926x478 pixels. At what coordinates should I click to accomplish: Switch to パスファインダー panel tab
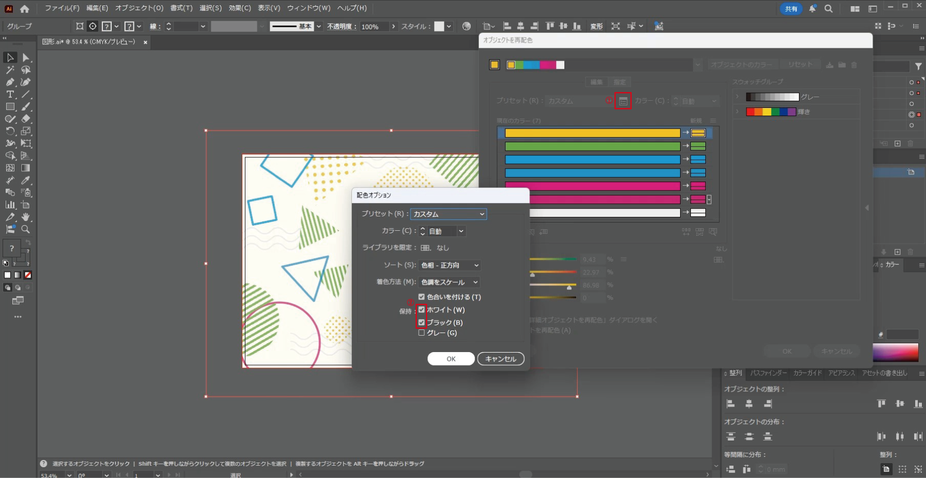768,373
